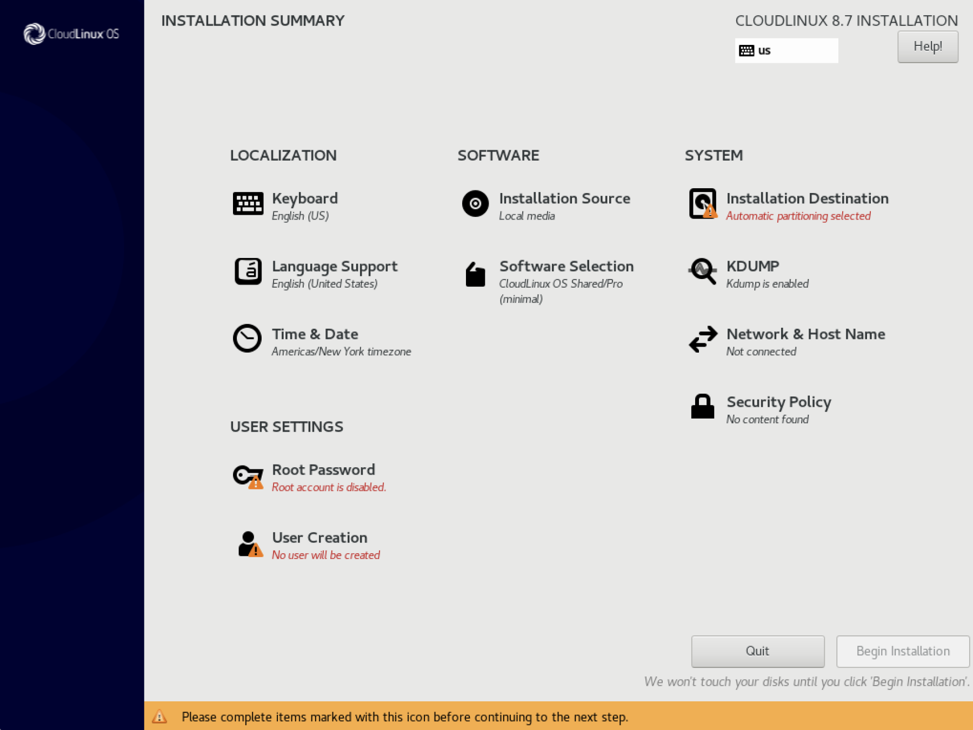Open the KDUMP configuration
This screenshot has height=730, width=973.
click(752, 266)
